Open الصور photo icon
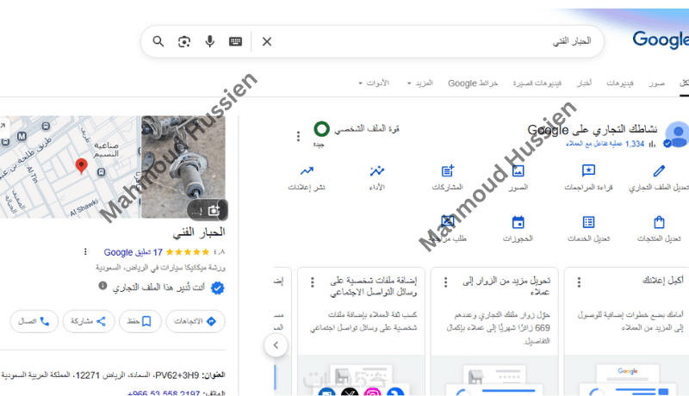The height and width of the screenshot is (396, 689). click(518, 170)
